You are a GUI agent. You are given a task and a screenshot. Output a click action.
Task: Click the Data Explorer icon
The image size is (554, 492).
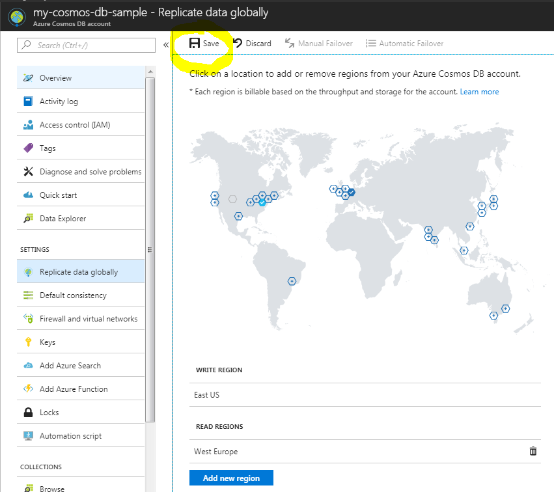(x=28, y=219)
